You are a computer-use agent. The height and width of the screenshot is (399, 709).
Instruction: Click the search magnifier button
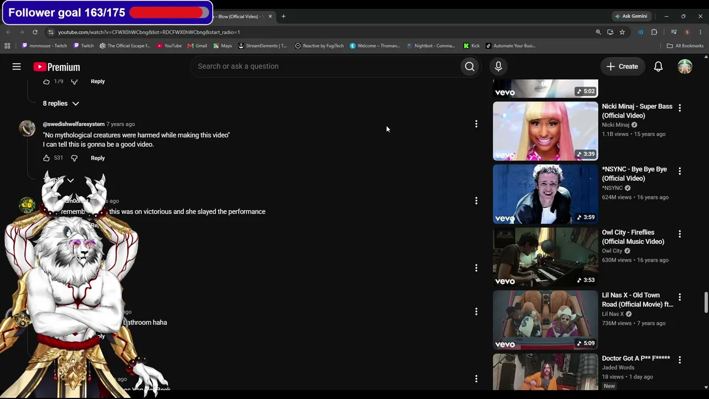470,66
